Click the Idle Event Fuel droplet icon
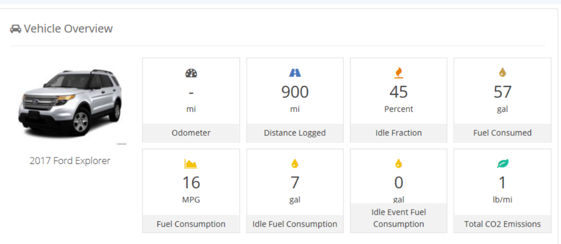 [x=399, y=164]
